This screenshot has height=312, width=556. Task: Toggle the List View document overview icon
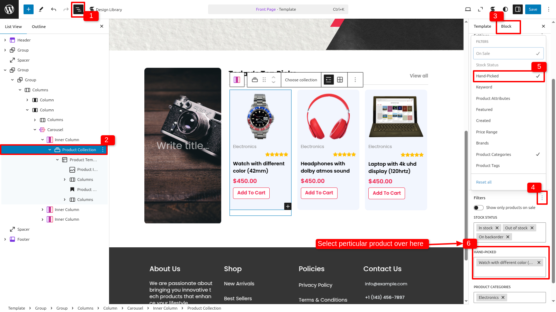(x=78, y=9)
